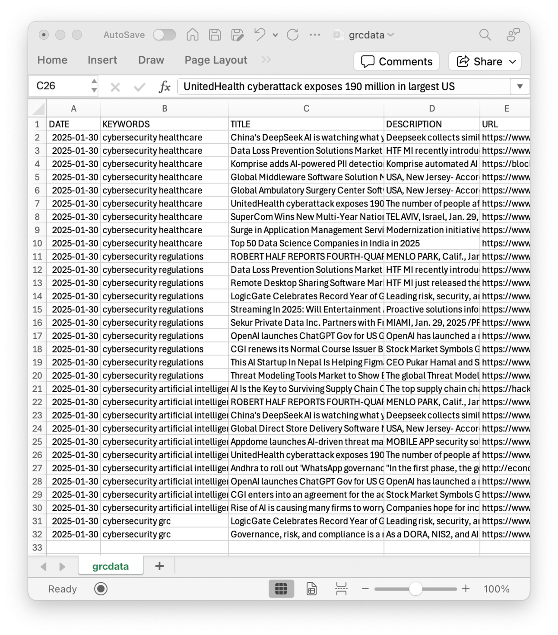The height and width of the screenshot is (635, 558).
Task: Click cell 'Sekur Private Data Inc. Partners'
Action: 306,323
